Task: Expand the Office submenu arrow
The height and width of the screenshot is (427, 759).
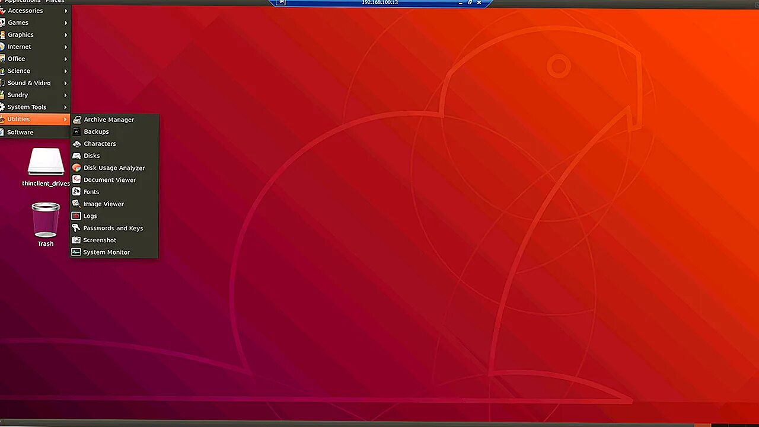Action: [66, 59]
